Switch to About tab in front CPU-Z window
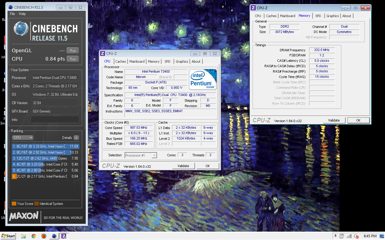 [x=196, y=61]
